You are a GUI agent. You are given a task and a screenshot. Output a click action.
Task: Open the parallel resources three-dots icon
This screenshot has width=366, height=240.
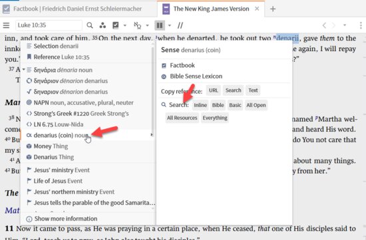click(102, 25)
